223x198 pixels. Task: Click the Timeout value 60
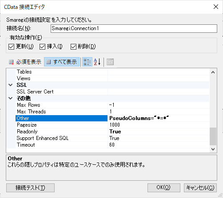click(x=159, y=145)
